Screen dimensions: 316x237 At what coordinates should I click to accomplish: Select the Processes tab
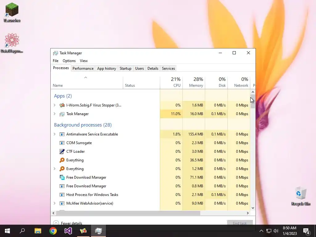(61, 68)
